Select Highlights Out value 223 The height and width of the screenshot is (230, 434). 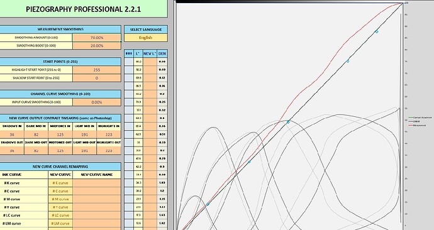click(109, 150)
